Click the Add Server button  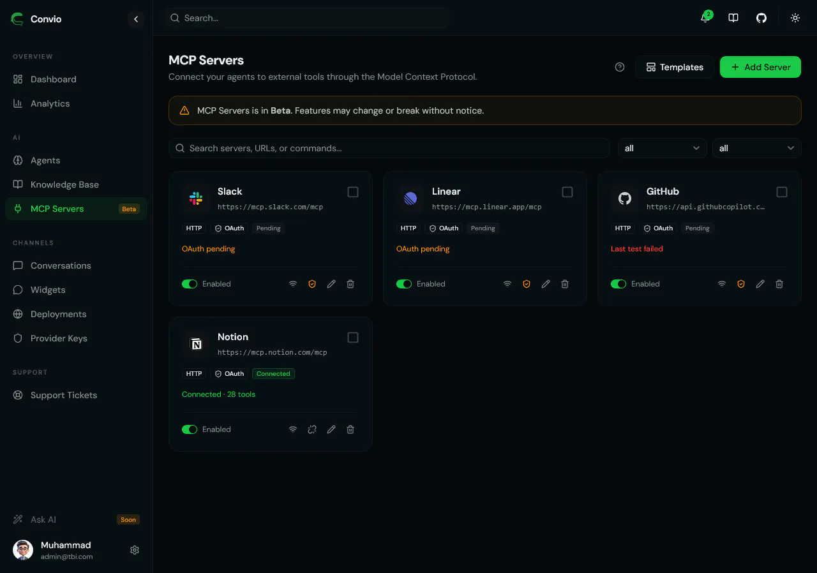760,67
